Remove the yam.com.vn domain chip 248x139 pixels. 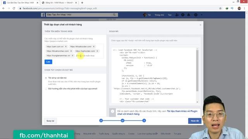pos(66,46)
